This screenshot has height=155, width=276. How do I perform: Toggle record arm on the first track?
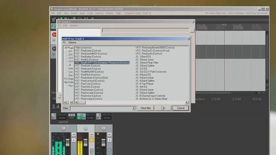(x=54, y=34)
